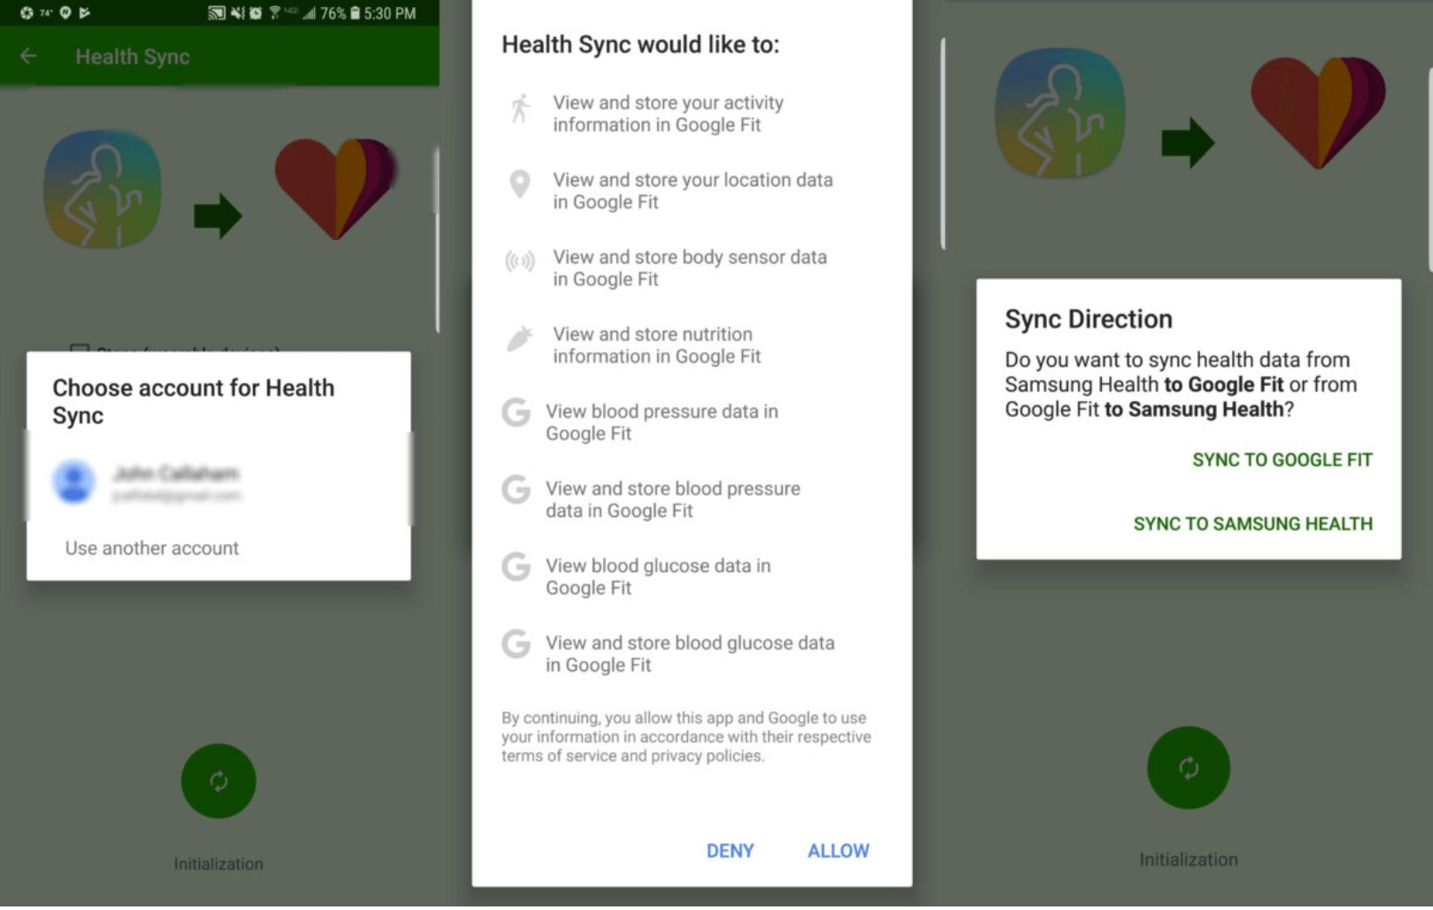This screenshot has width=1433, height=910.
Task: Click the left screen's scrollbar
Action: [x=437, y=241]
